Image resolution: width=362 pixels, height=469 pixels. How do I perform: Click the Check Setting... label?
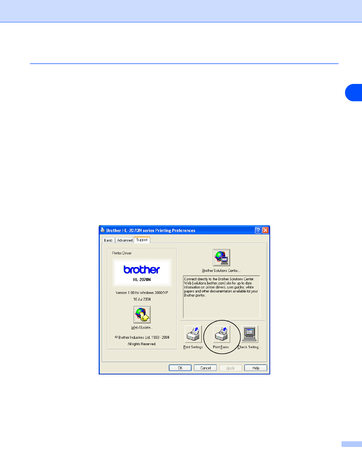pyautogui.click(x=249, y=347)
